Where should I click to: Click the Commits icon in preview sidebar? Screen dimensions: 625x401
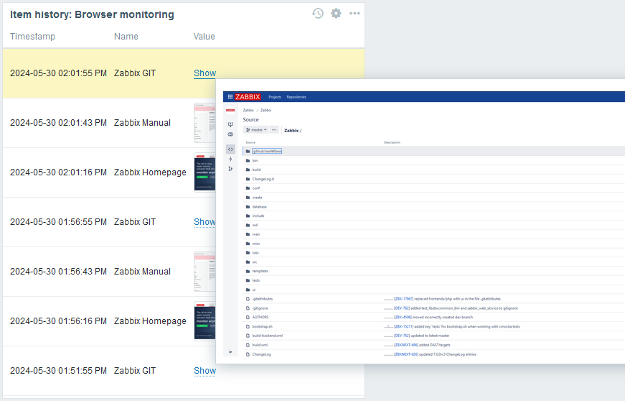coord(230,159)
